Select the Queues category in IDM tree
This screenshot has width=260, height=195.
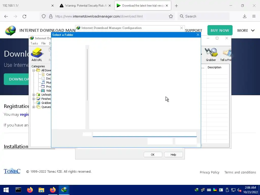click(44, 107)
